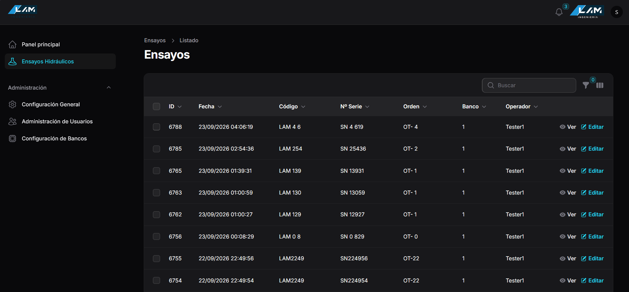Click the gear icon for Configuración General
This screenshot has width=629, height=292.
click(x=13, y=104)
